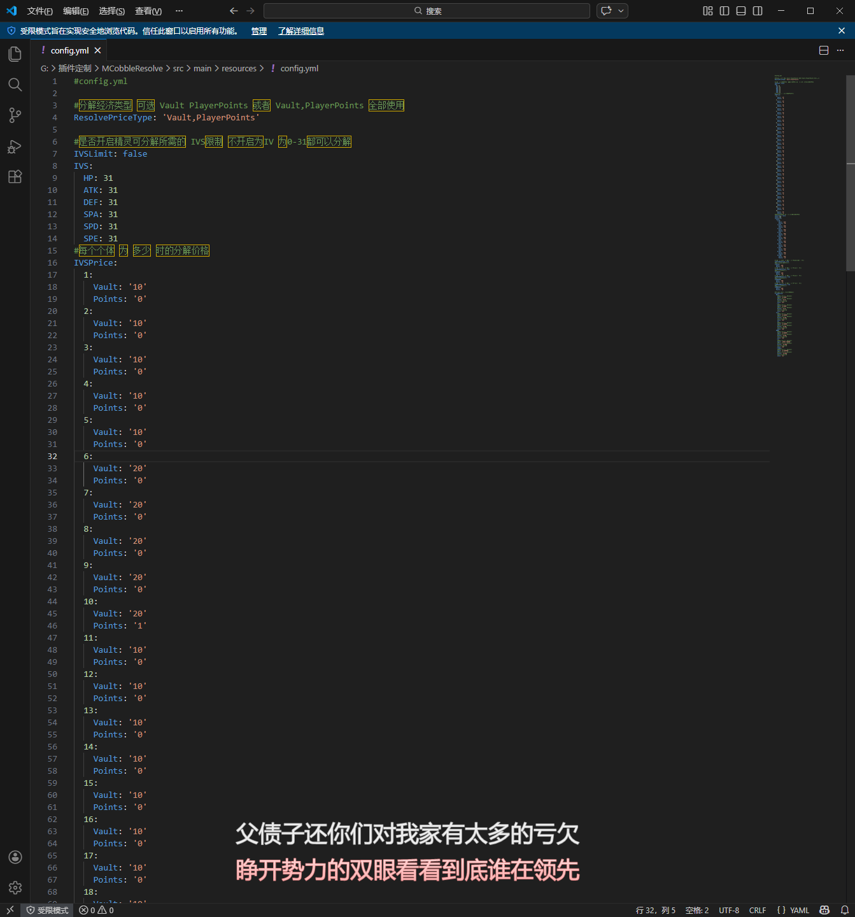Viewport: 855px width, 917px height.
Task: Open the Extensions view
Action: click(15, 177)
